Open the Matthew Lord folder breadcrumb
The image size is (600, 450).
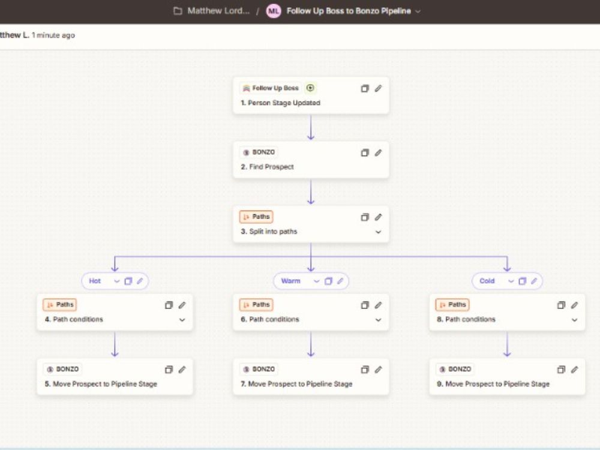(211, 11)
